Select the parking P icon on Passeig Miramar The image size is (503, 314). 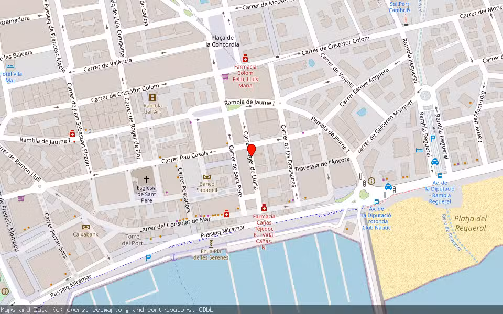(148, 257)
